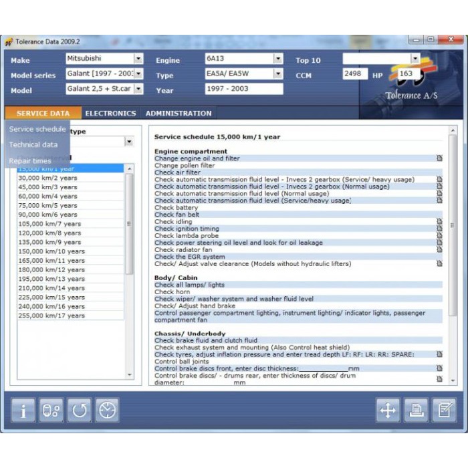Open note icon beside Check lambda probe

(439, 235)
